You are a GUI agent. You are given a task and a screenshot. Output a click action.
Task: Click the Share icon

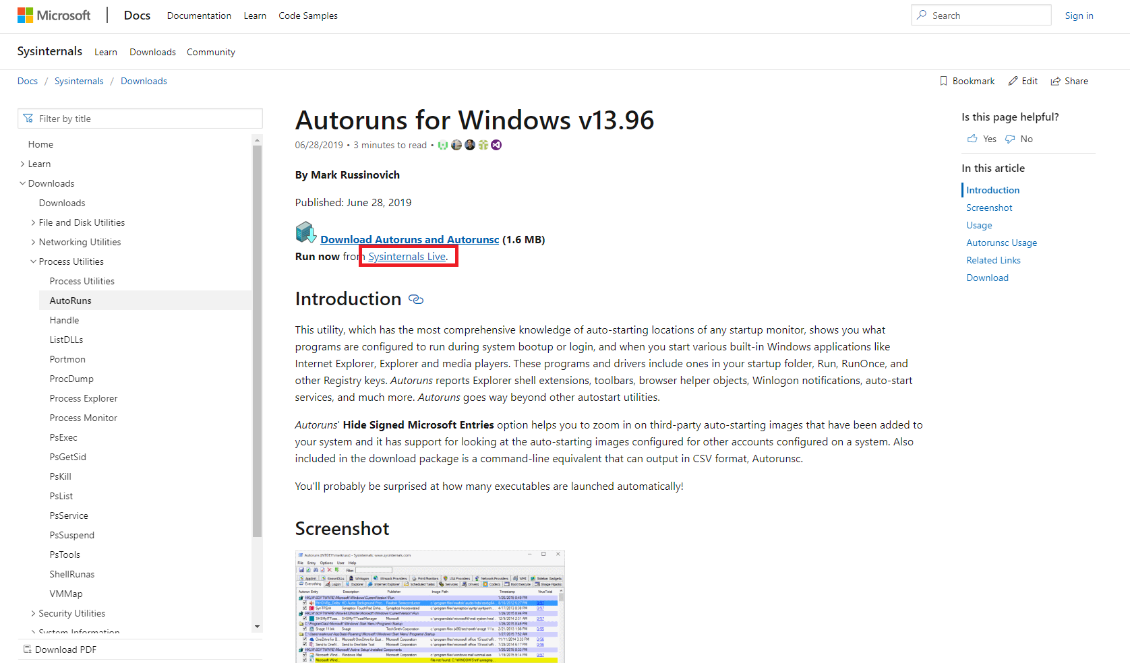tap(1055, 81)
